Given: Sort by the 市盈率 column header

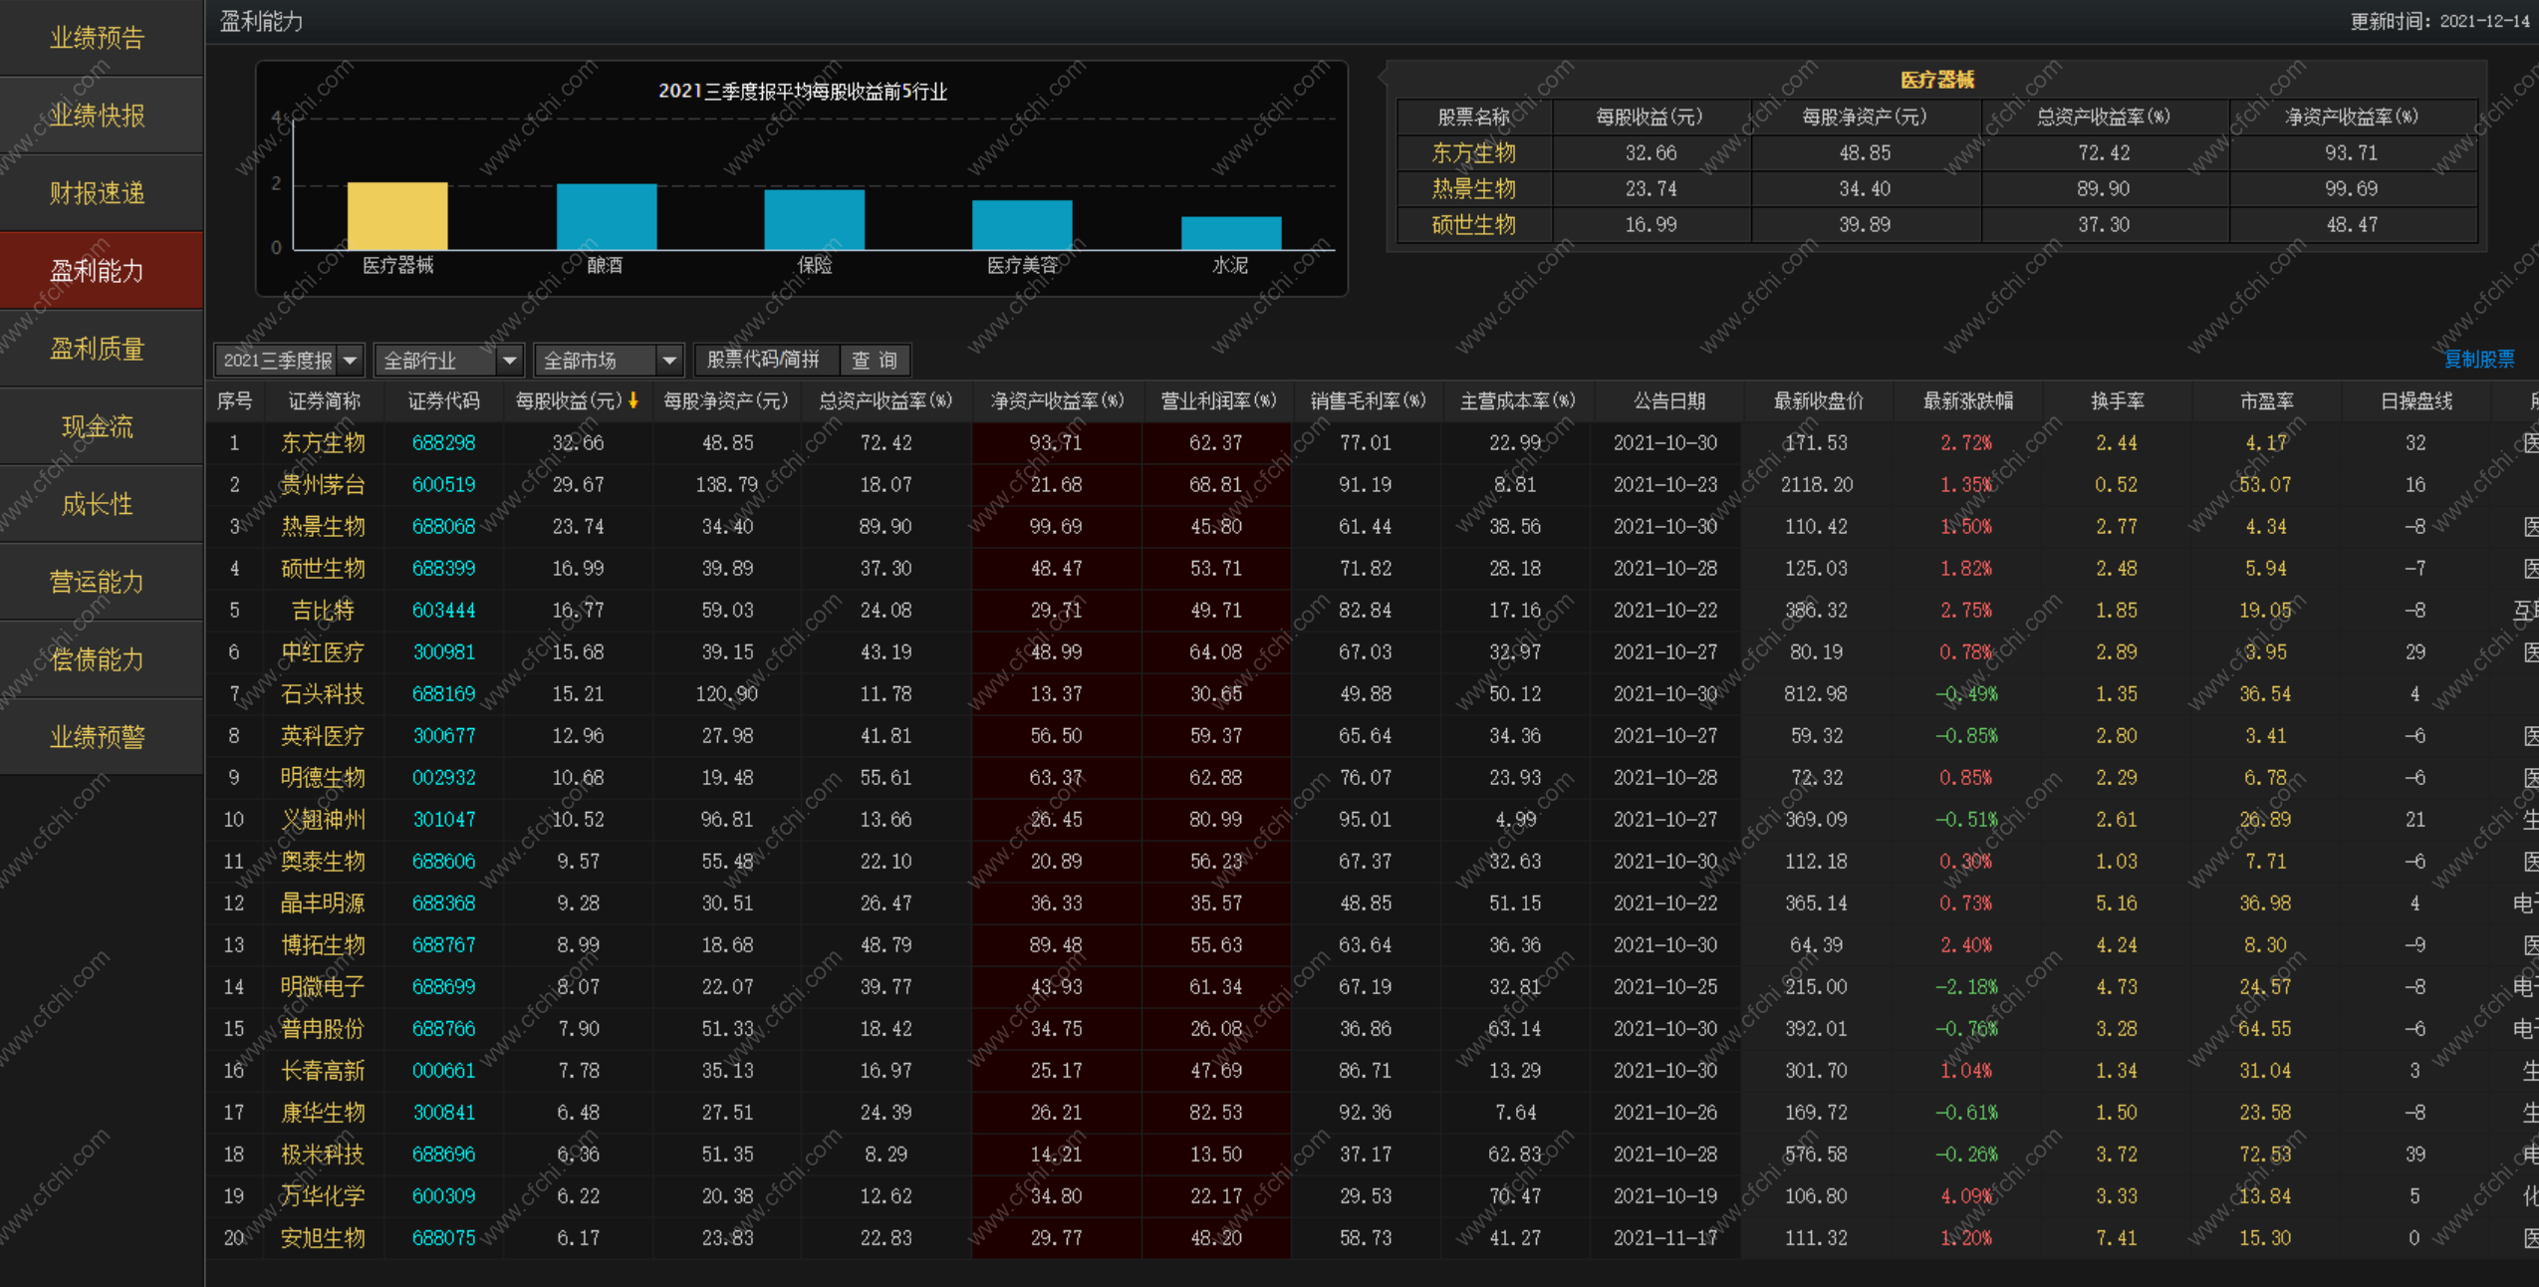Looking at the screenshot, I should (x=2266, y=400).
